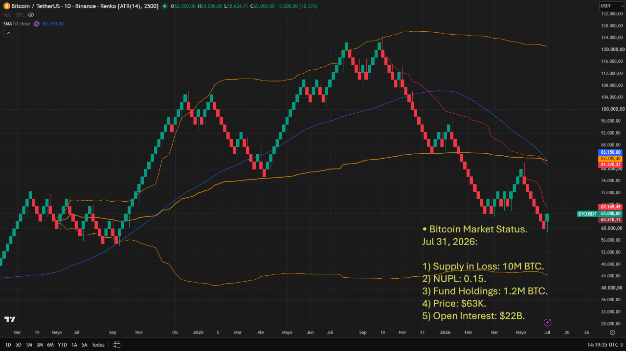Image resolution: width=626 pixels, height=351 pixels.
Task: Select the 3M time range
Action: [40, 345]
